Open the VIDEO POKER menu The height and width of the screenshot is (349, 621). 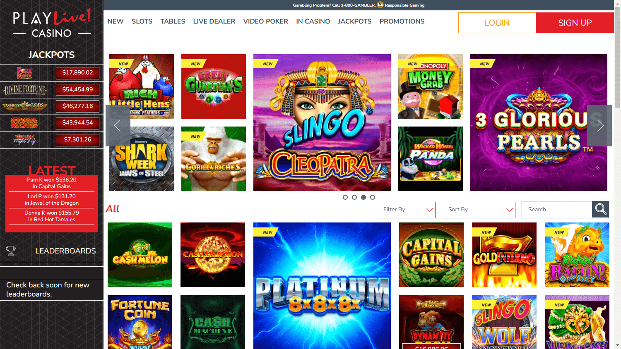pos(265,22)
